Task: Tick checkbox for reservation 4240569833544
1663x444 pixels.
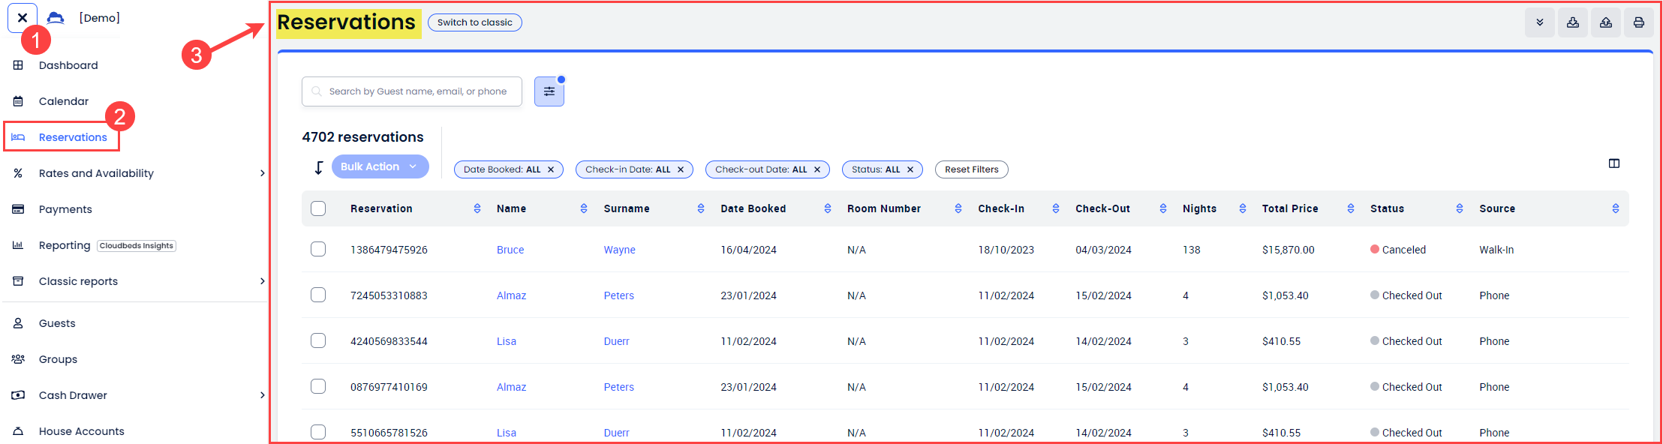Action: point(318,340)
